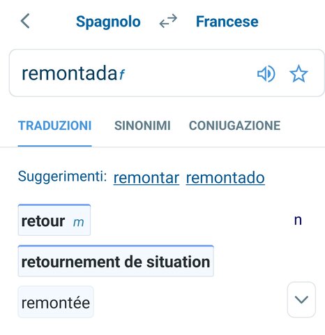Switch to the CONIUGAZIONE tab

tap(234, 126)
